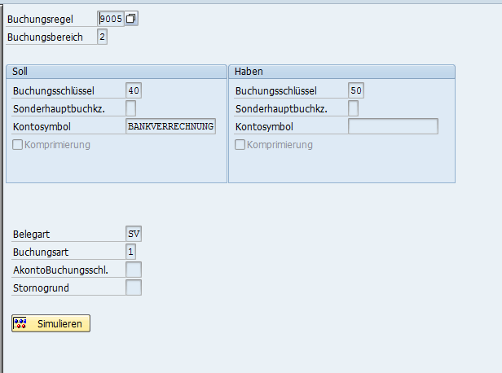502x373 pixels.
Task: Focus the Haben Sonderhauptbuchkz. field
Action: pos(353,108)
